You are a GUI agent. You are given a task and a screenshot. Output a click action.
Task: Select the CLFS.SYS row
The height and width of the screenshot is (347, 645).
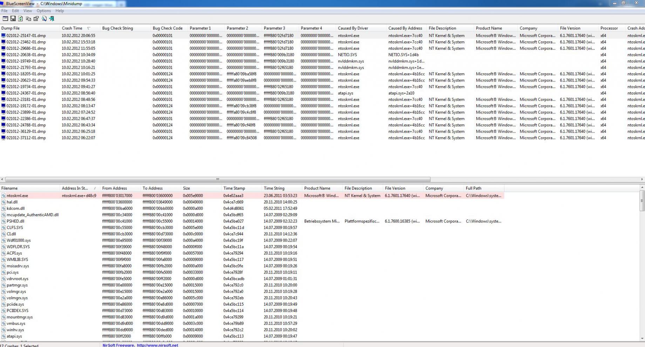coord(252,228)
